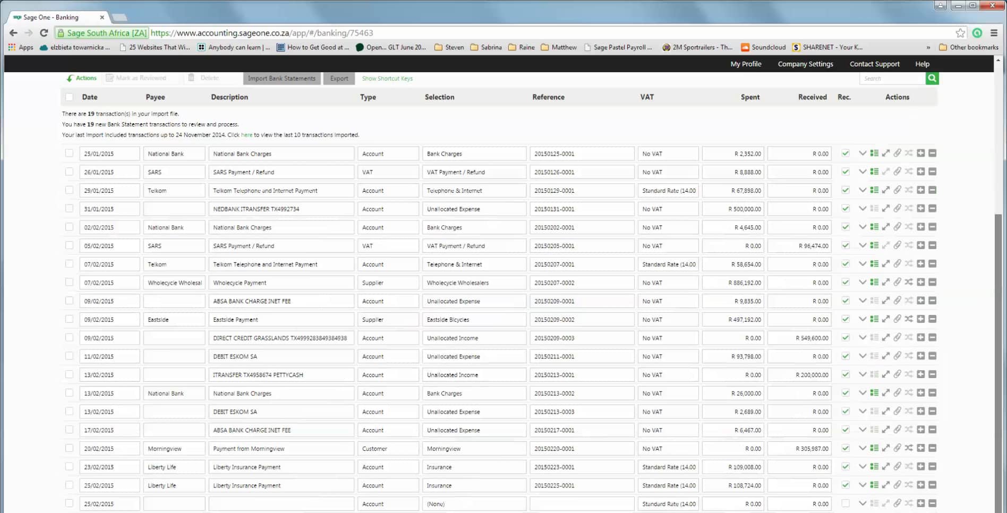
Task: Open the VAT dropdown showing Standard Rate (14.00)
Action: pyautogui.click(x=668, y=190)
